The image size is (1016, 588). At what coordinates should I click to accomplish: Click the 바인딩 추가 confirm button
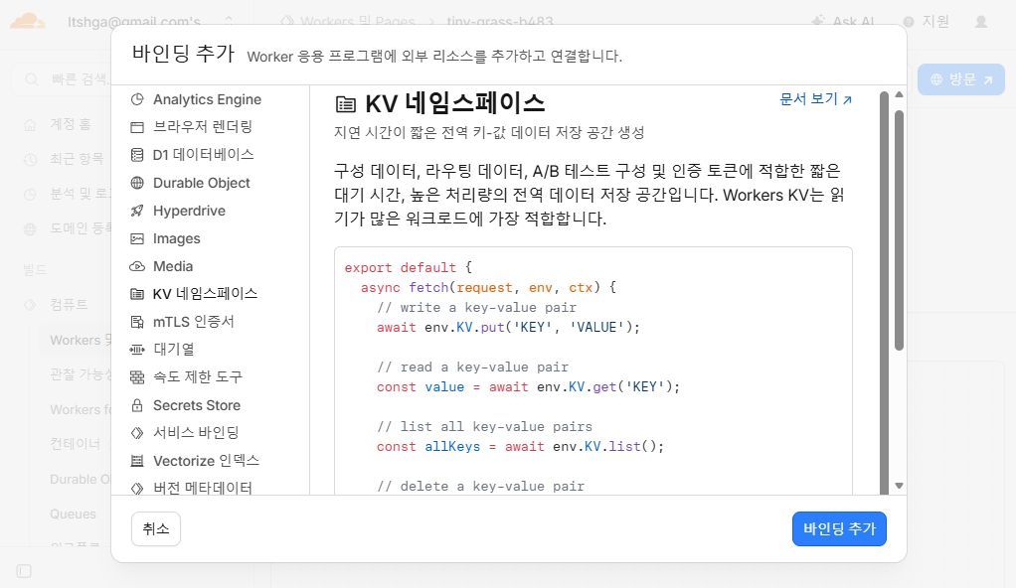point(839,529)
